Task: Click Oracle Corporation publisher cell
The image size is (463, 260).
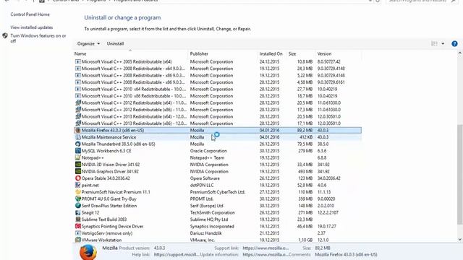Action: click(208, 151)
